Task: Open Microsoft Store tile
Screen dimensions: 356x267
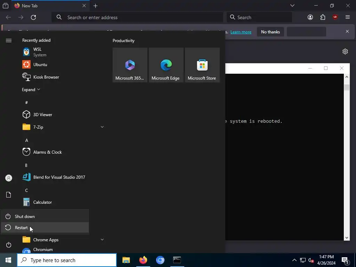Action: pyautogui.click(x=202, y=65)
